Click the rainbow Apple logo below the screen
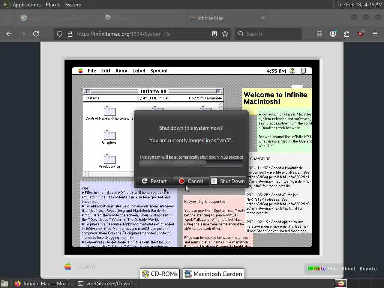384x288 pixels. point(68,266)
